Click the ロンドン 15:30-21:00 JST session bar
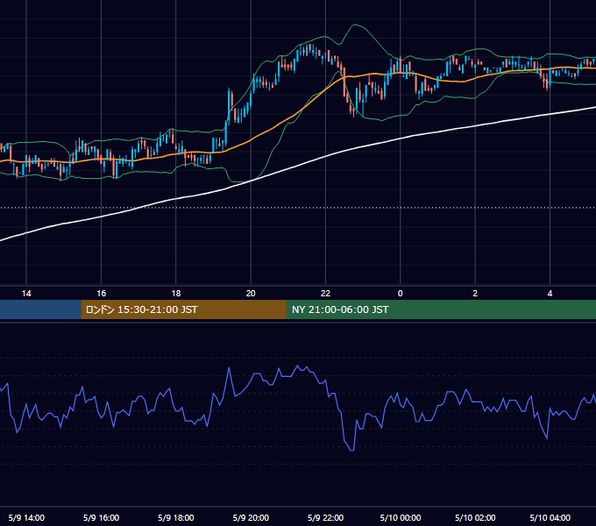 (x=183, y=309)
